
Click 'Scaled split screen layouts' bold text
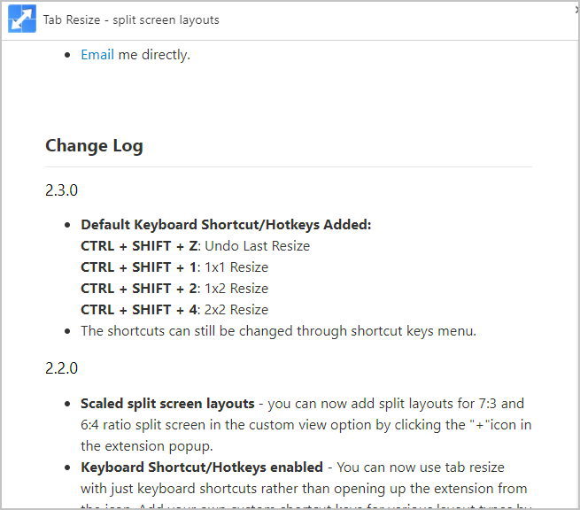click(x=166, y=404)
